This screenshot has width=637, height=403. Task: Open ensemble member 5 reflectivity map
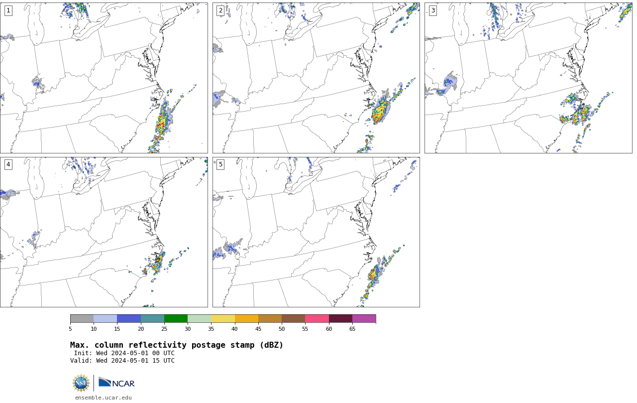click(x=316, y=232)
